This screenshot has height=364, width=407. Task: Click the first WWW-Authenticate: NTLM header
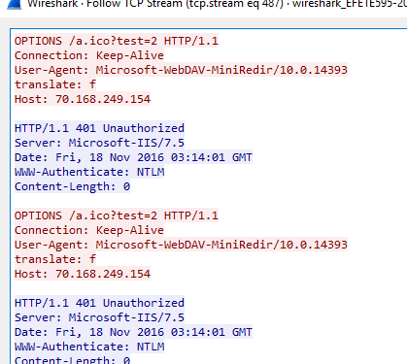coord(89,172)
